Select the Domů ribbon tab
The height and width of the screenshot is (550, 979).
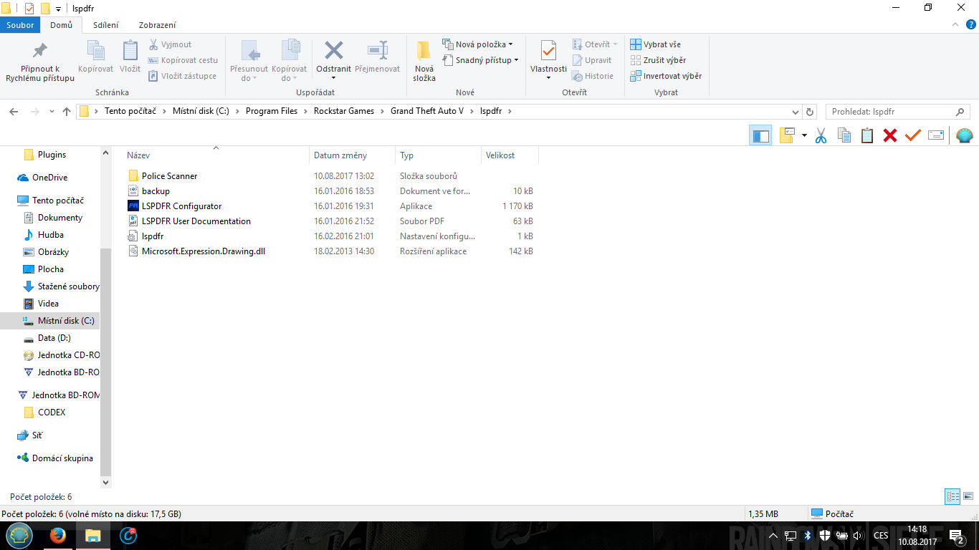pyautogui.click(x=61, y=25)
